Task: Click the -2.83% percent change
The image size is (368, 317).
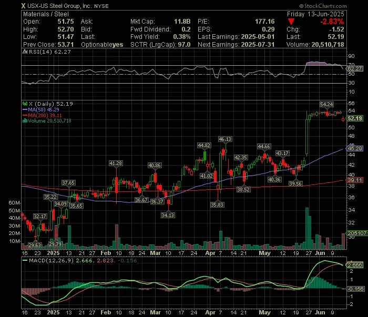Action: point(332,22)
